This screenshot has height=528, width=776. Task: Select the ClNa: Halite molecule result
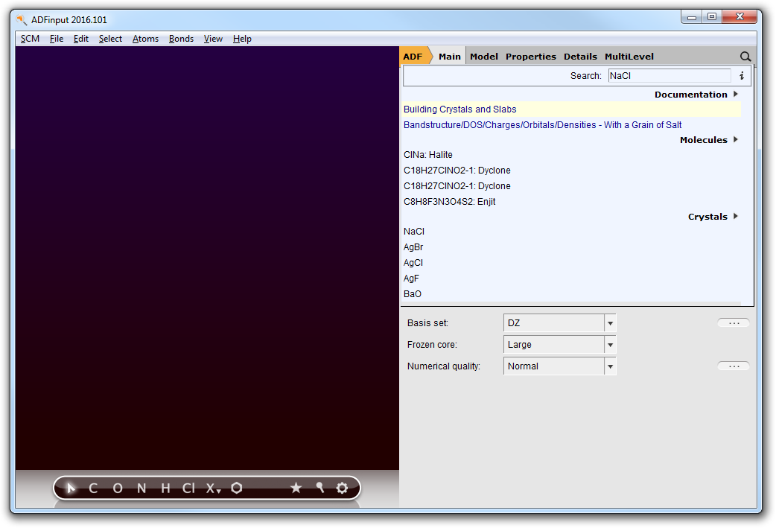[x=428, y=155]
